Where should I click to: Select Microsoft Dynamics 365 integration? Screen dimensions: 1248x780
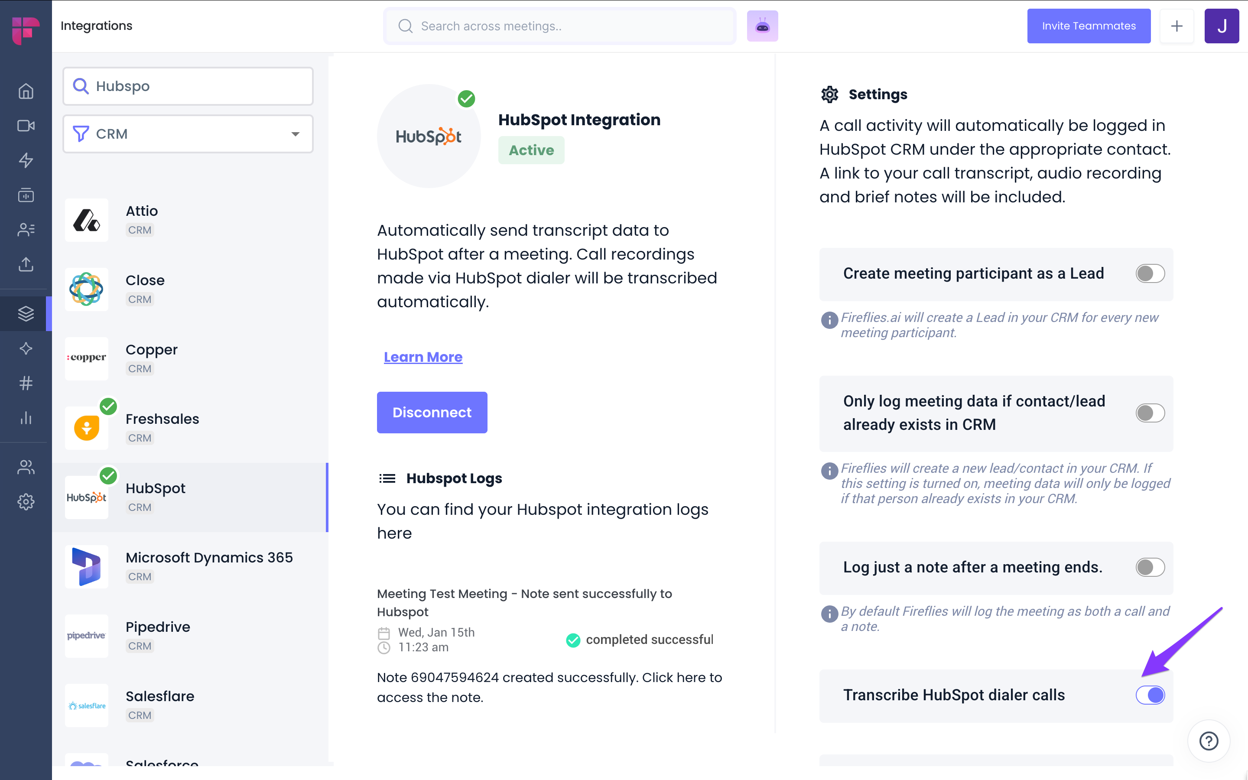click(x=190, y=566)
